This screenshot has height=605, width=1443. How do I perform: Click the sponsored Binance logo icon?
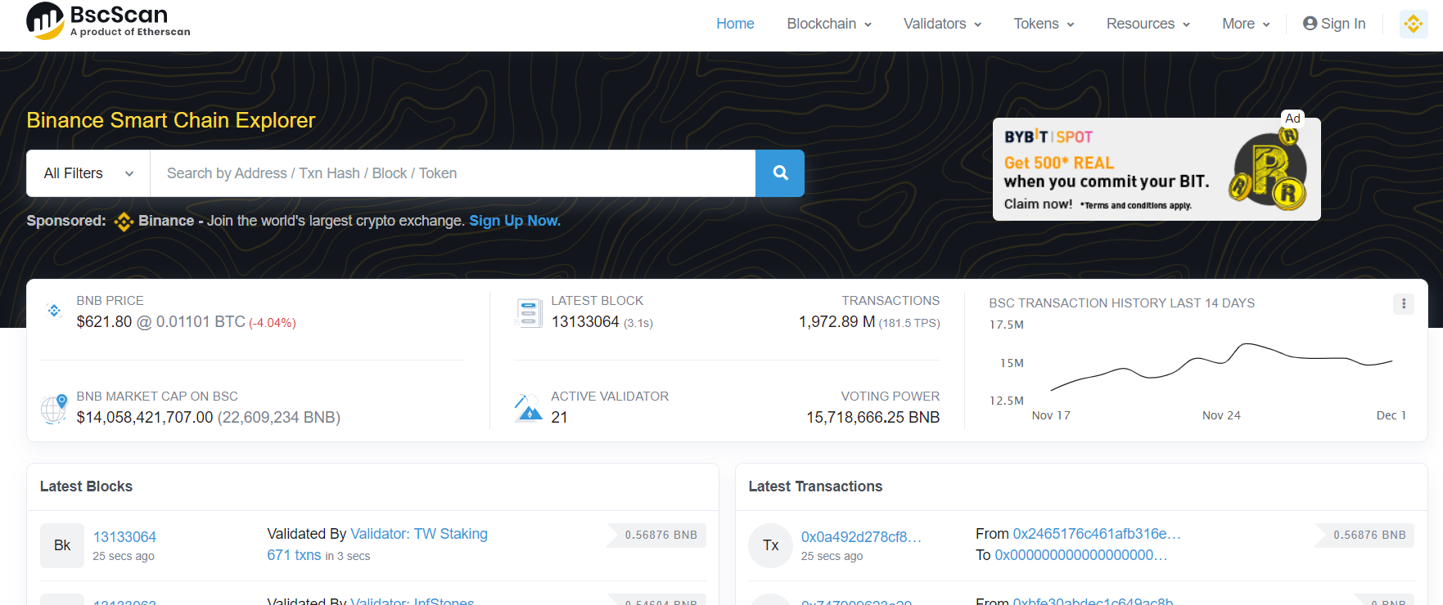pyautogui.click(x=124, y=222)
